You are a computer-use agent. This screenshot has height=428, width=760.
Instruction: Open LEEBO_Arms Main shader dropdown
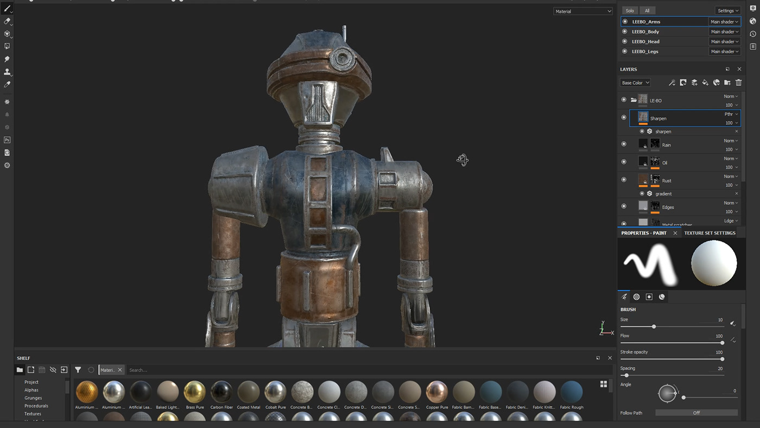(x=725, y=22)
